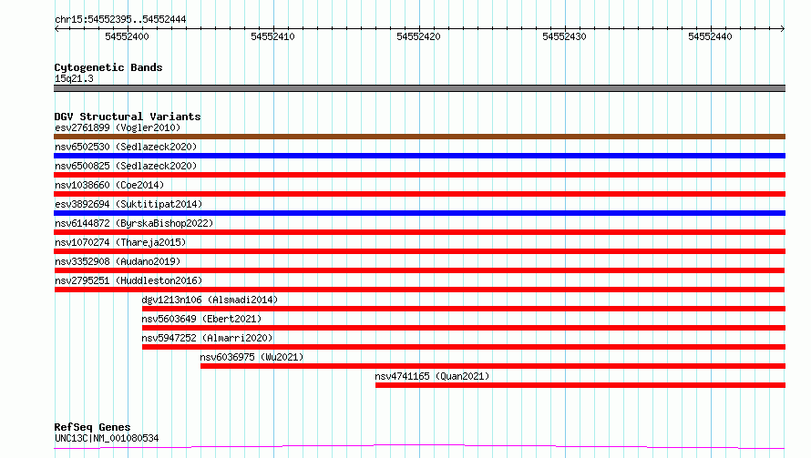Screen dimensions: 811x458
Task: Open the RefSeq Genes track title
Action: (x=92, y=427)
